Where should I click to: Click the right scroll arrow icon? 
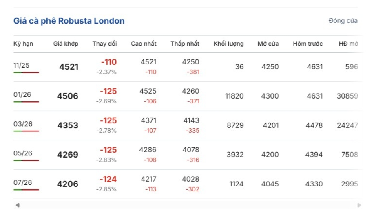pos(359,205)
